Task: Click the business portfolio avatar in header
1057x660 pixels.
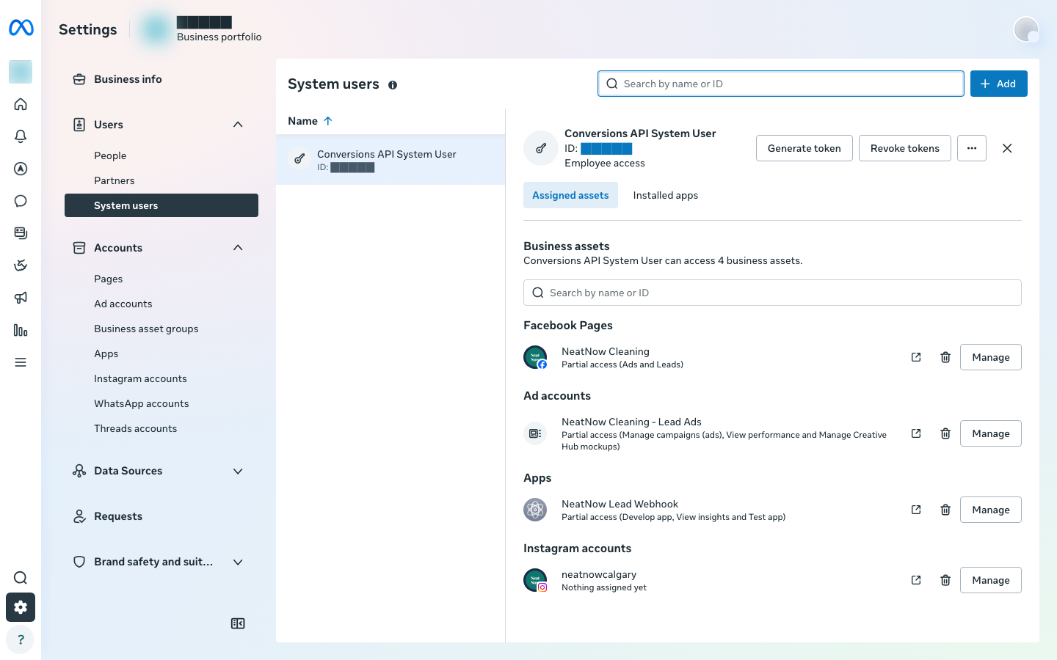Action: pos(156,29)
